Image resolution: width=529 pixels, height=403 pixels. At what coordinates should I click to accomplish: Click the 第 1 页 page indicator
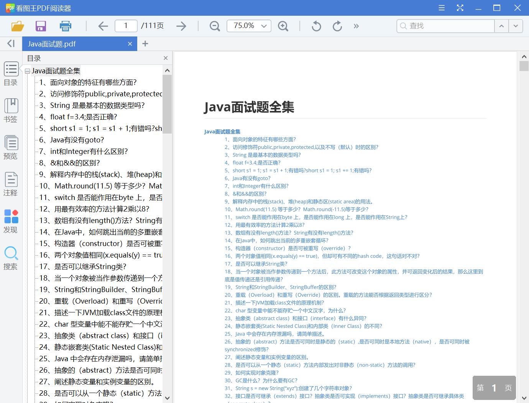(494, 388)
